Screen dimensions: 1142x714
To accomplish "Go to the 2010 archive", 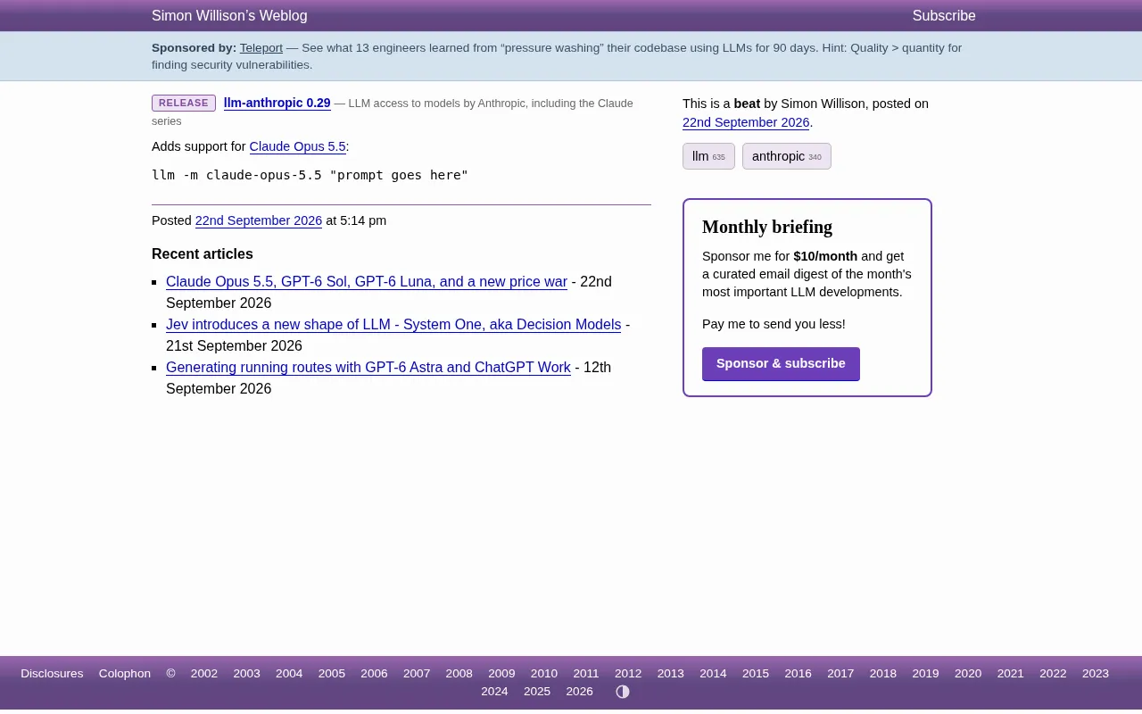I will [x=544, y=674].
